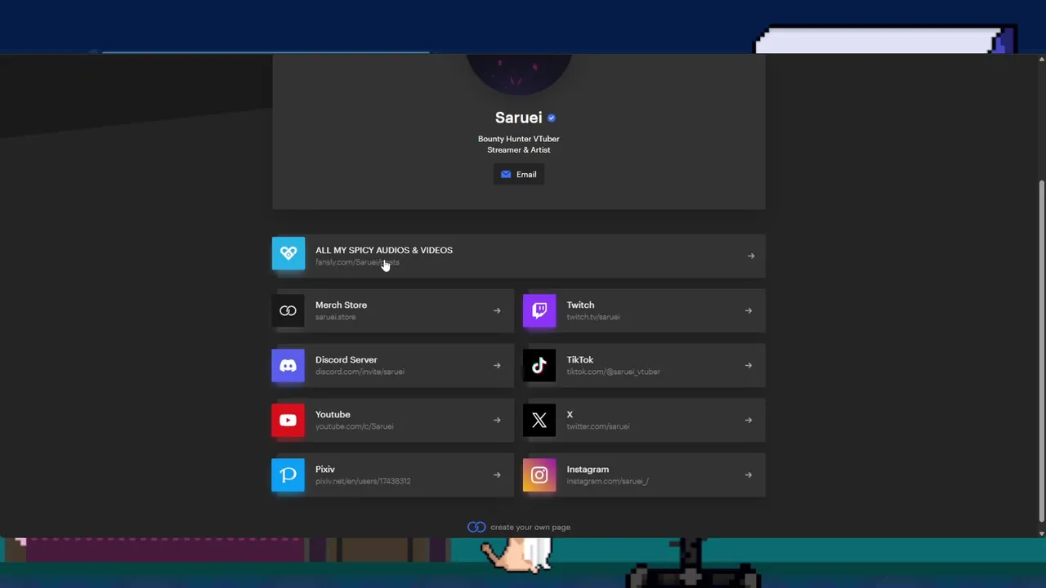The image size is (1046, 588).
Task: Click the Email button
Action: click(519, 174)
